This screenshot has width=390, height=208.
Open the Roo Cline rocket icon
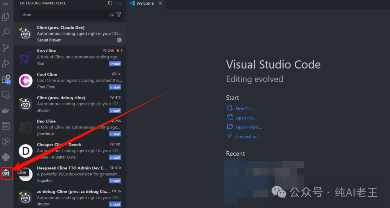[x=26, y=57]
